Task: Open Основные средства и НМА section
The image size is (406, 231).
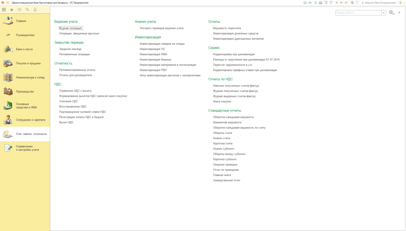Action: tap(25, 106)
